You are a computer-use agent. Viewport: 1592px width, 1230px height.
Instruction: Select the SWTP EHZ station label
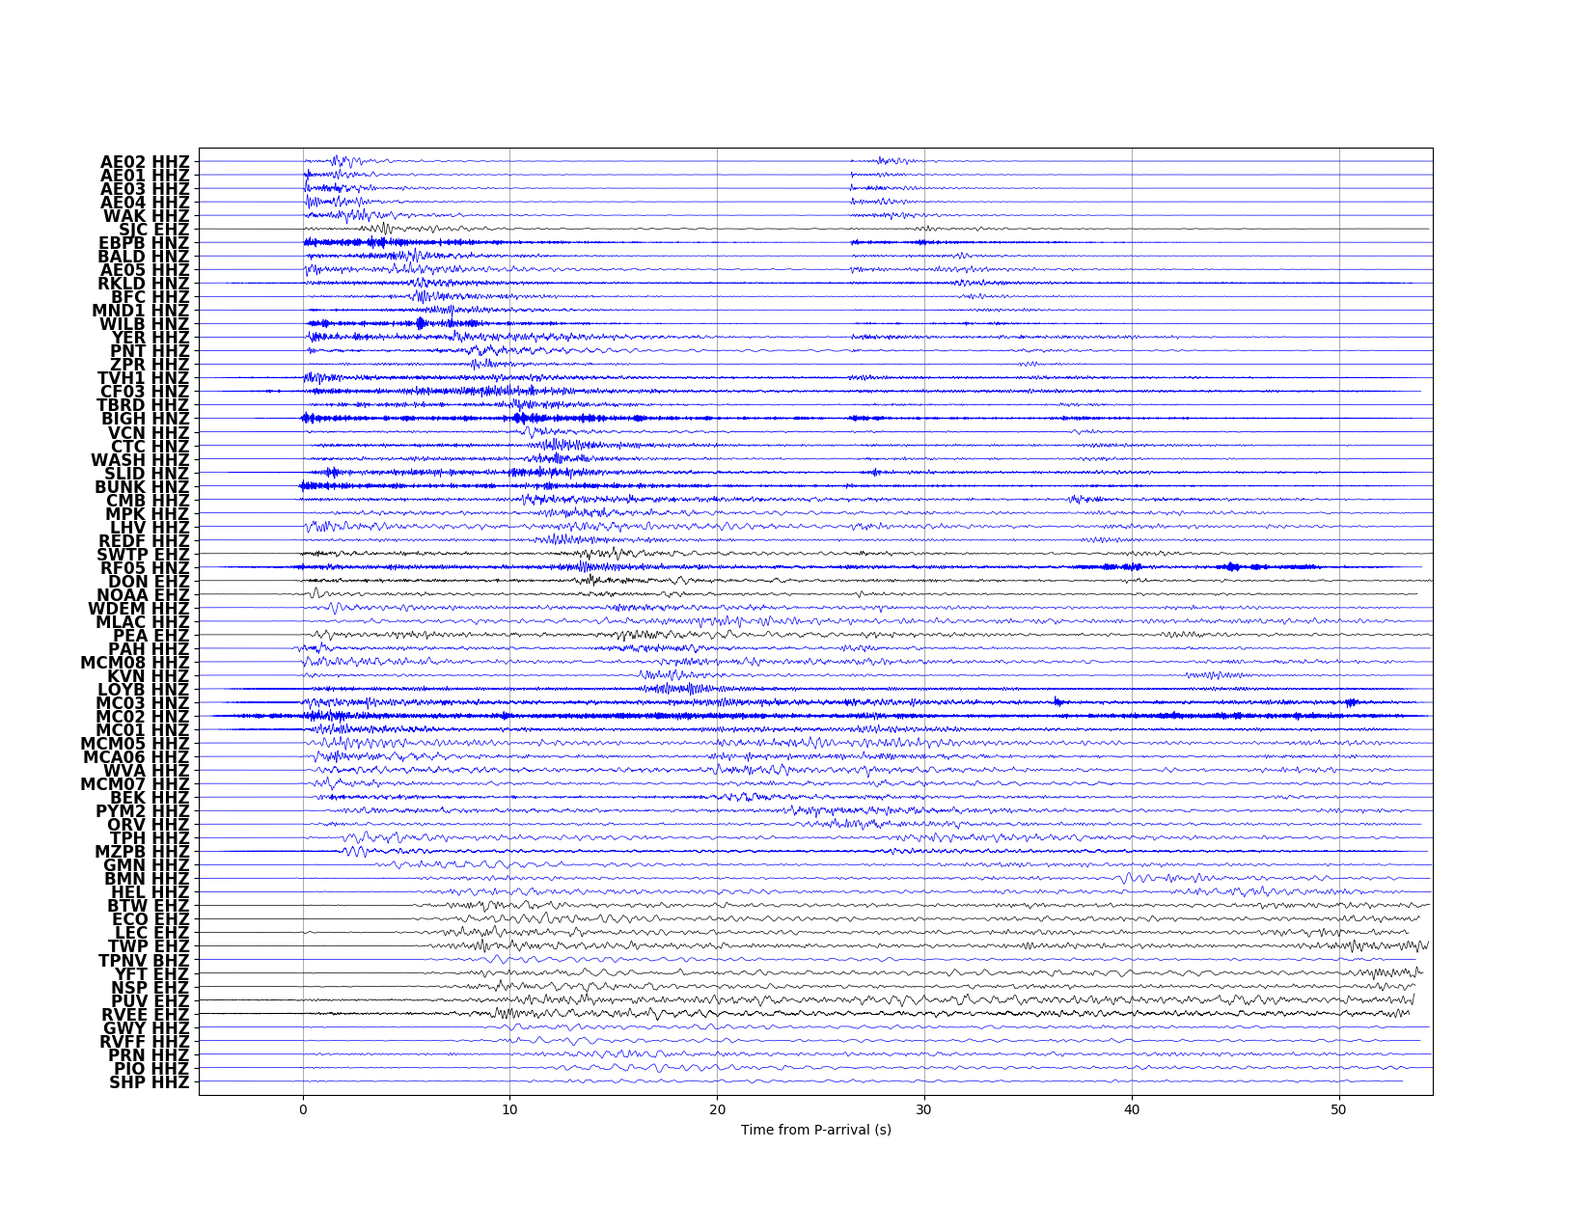pos(143,555)
